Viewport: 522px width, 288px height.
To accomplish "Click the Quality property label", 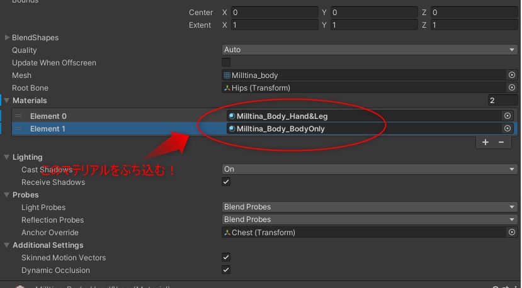I will click(x=25, y=50).
